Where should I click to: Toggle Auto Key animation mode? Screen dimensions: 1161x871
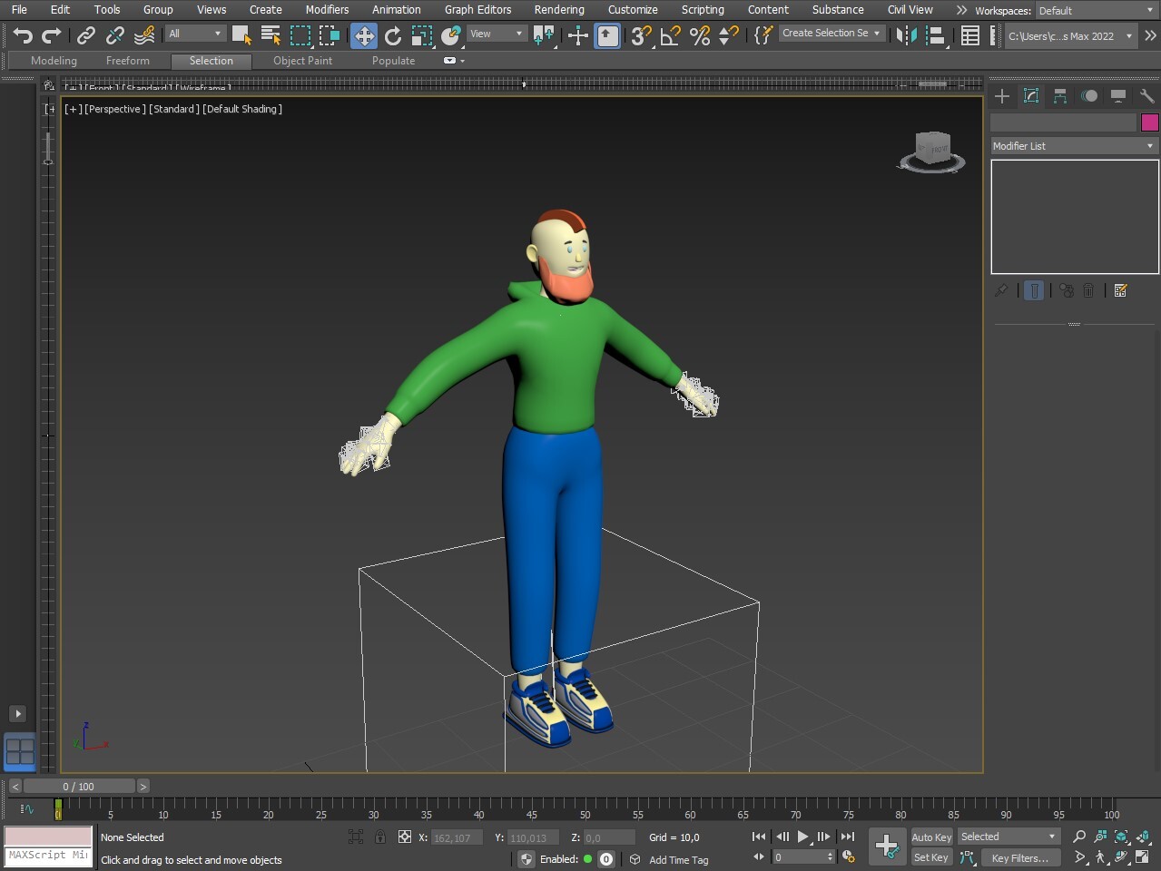931,837
